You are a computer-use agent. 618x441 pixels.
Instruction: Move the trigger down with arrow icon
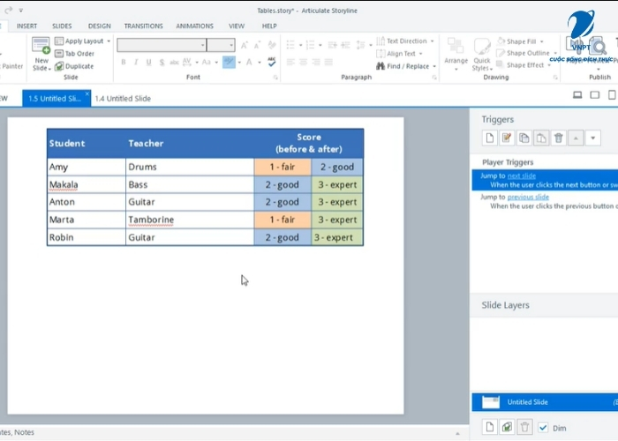(593, 138)
